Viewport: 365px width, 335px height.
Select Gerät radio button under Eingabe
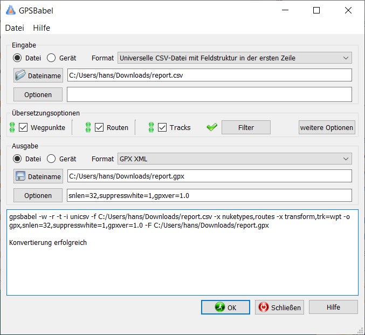51,58
